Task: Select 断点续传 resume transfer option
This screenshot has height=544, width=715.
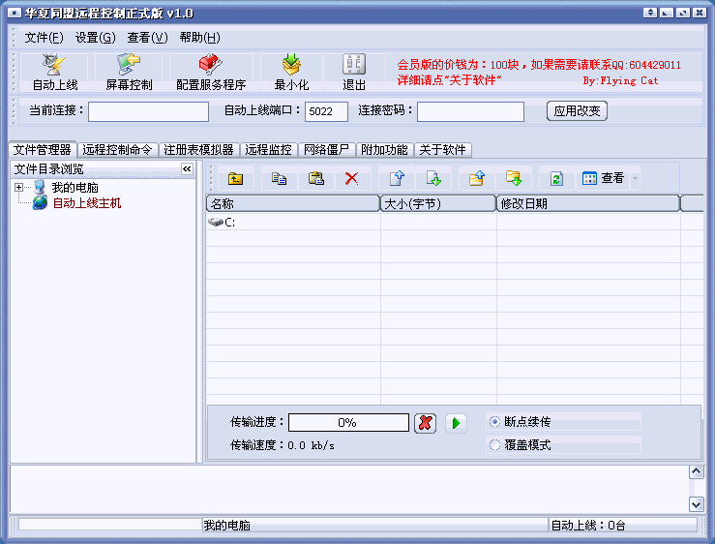Action: pos(495,422)
